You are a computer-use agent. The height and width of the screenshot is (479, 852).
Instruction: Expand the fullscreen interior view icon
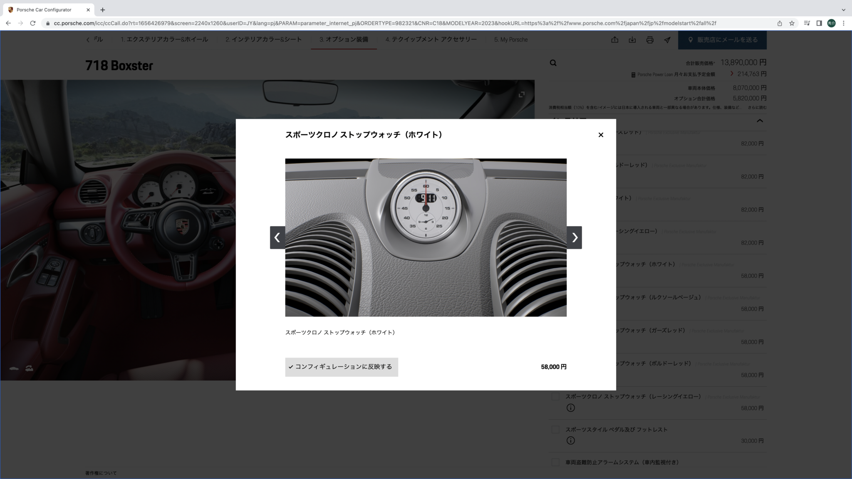521,94
